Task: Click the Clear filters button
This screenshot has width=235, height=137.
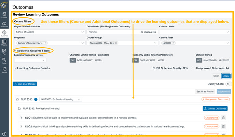Action: click(x=216, y=76)
